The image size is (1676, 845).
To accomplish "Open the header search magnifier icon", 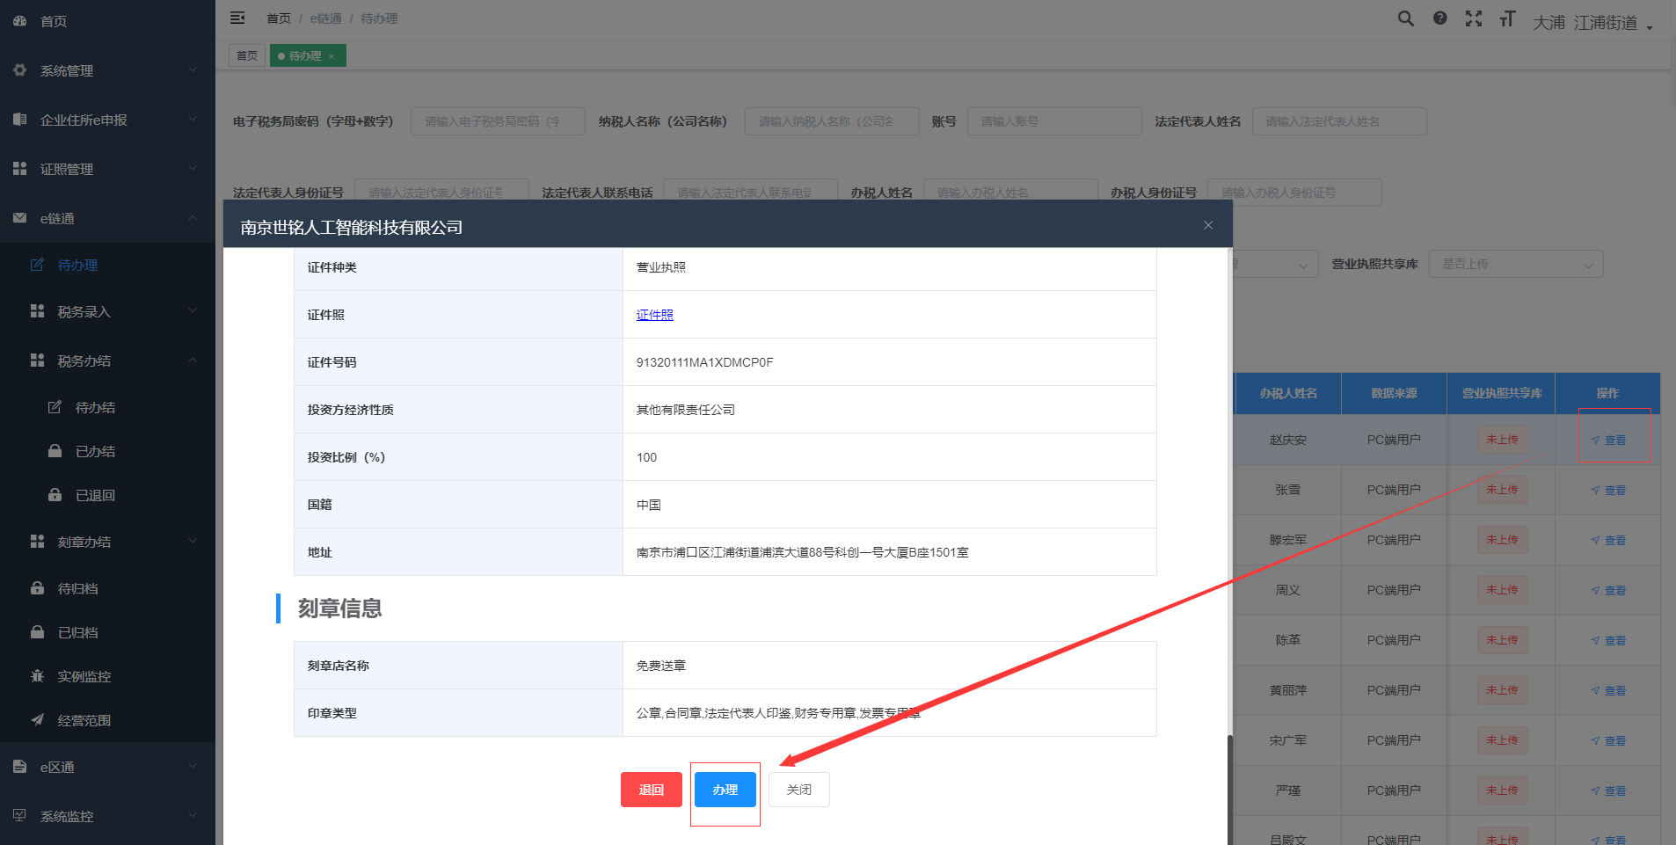I will pyautogui.click(x=1406, y=18).
